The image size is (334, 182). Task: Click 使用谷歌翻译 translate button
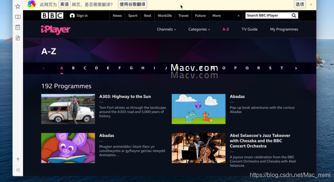coord(132,4)
